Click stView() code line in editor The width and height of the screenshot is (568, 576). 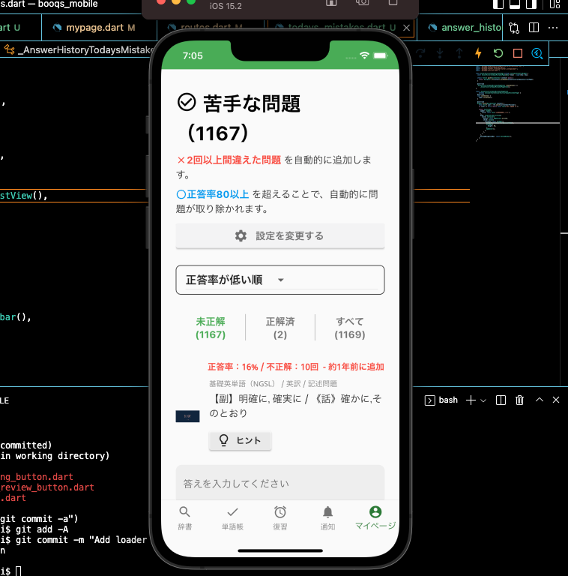click(24, 196)
